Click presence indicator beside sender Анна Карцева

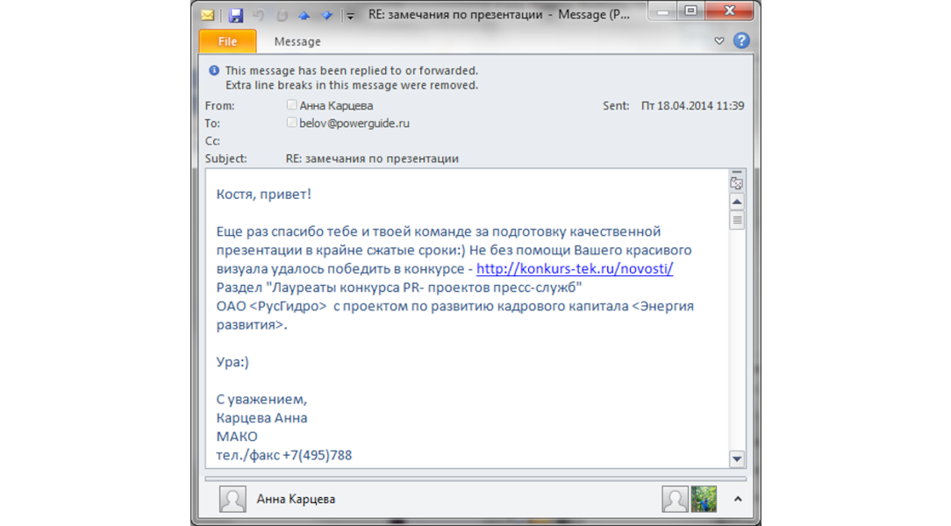pyautogui.click(x=291, y=105)
